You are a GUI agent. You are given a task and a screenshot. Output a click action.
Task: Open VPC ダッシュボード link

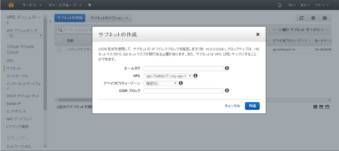(24, 20)
